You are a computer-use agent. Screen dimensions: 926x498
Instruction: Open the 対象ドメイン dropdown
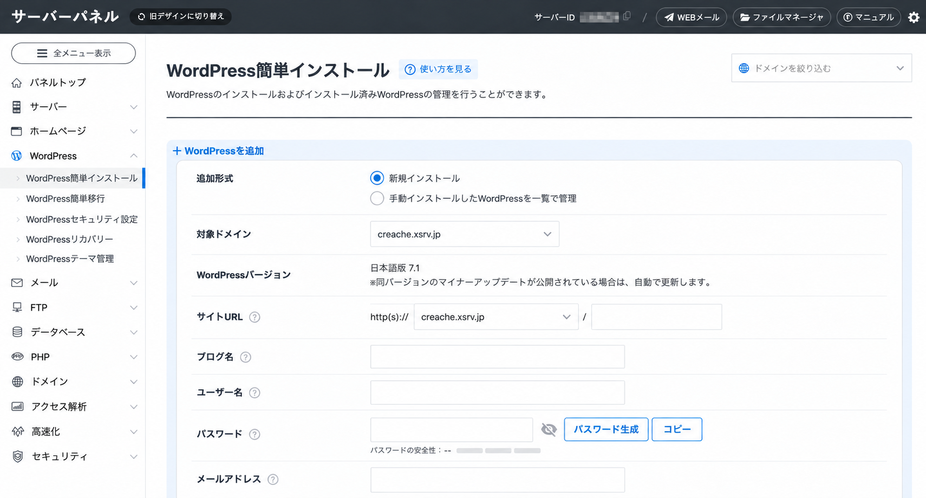465,234
